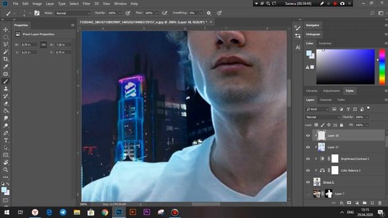
Task: Open brush Opacity slider dropdown
Action: (120, 13)
